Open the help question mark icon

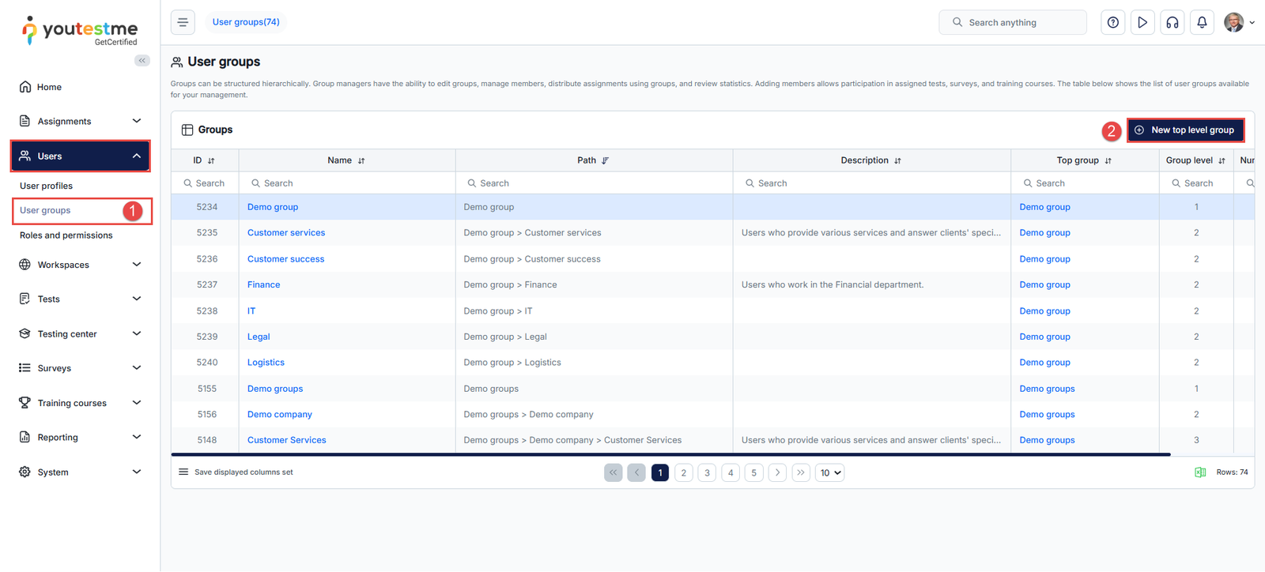tap(1112, 22)
